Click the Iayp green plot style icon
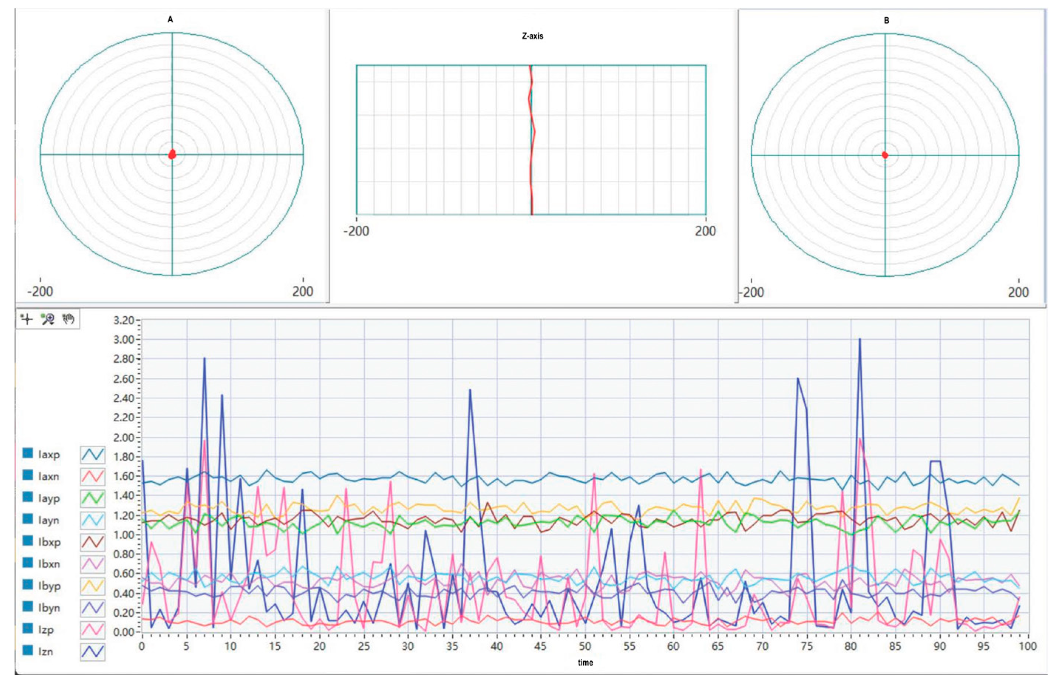 [x=93, y=499]
